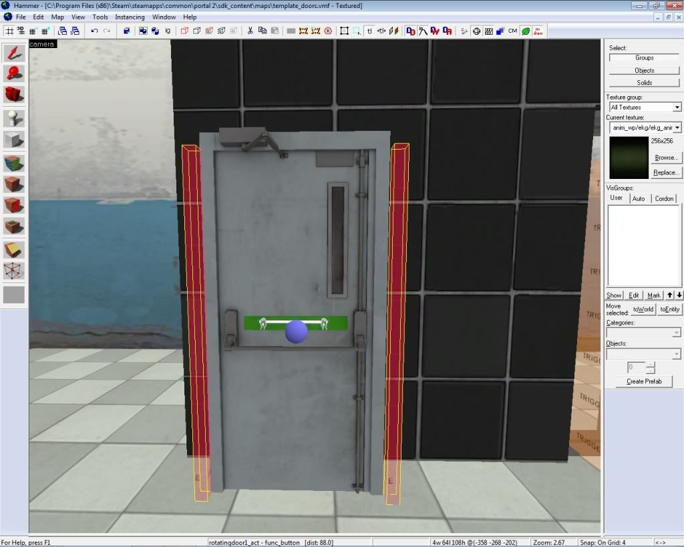This screenshot has width=684, height=547.
Task: Toggle the 2D grid display button
Action: pyautogui.click(x=9, y=31)
